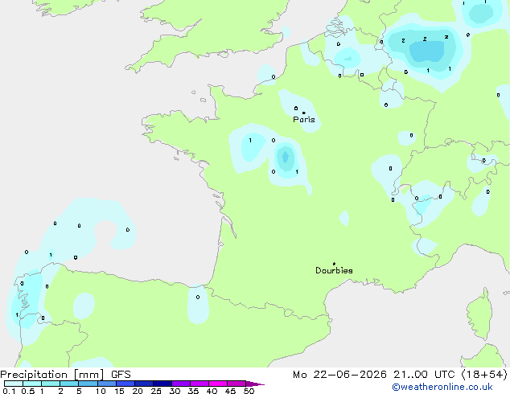This screenshot has height=394, width=510.
Task: Click the legend value label '10'
Action: click(101, 391)
